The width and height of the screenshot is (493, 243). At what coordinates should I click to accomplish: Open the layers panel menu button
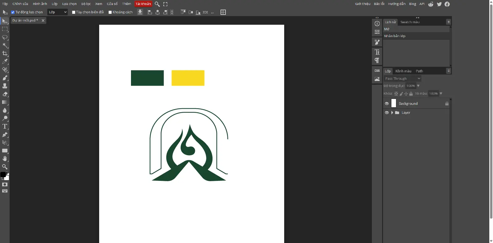pos(449,71)
